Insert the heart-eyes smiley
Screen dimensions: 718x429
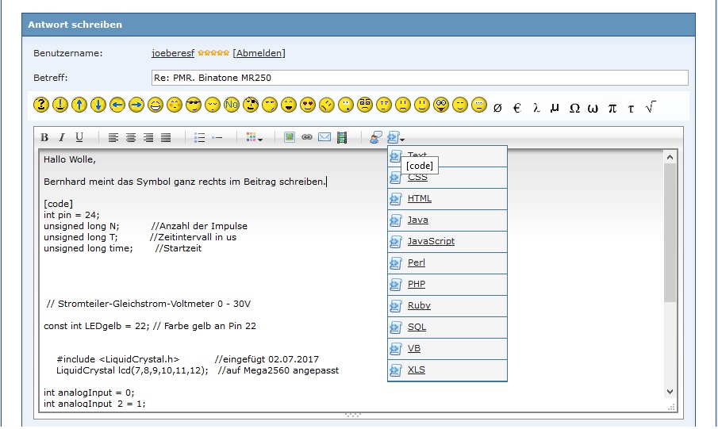308,105
